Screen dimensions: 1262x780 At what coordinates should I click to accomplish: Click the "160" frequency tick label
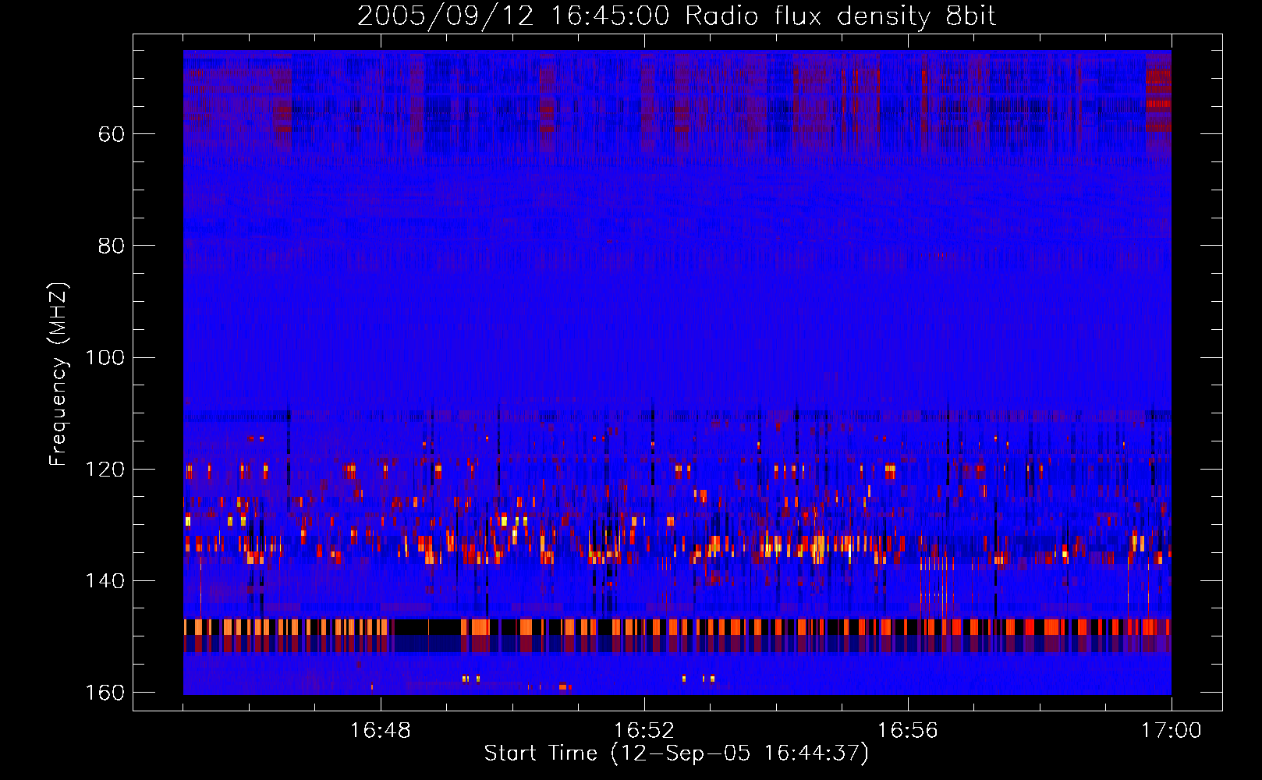click(105, 692)
